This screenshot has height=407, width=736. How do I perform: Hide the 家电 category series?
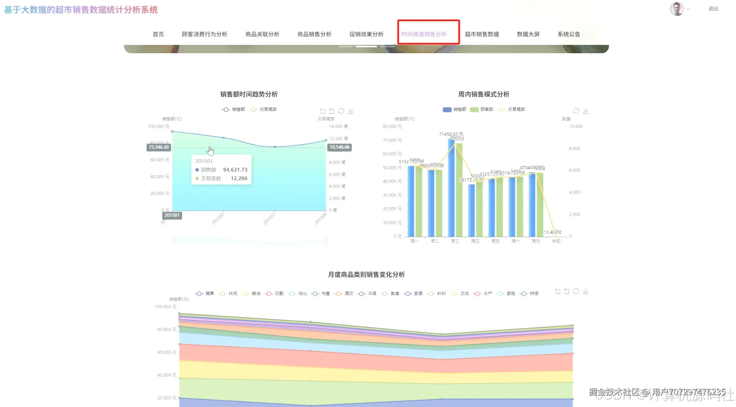pyautogui.click(x=506, y=293)
